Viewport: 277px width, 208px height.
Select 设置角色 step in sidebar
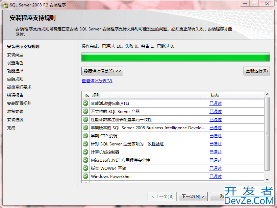point(15,63)
